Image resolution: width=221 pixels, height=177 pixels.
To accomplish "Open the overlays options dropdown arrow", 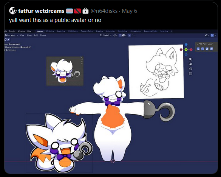I will pos(215,35).
